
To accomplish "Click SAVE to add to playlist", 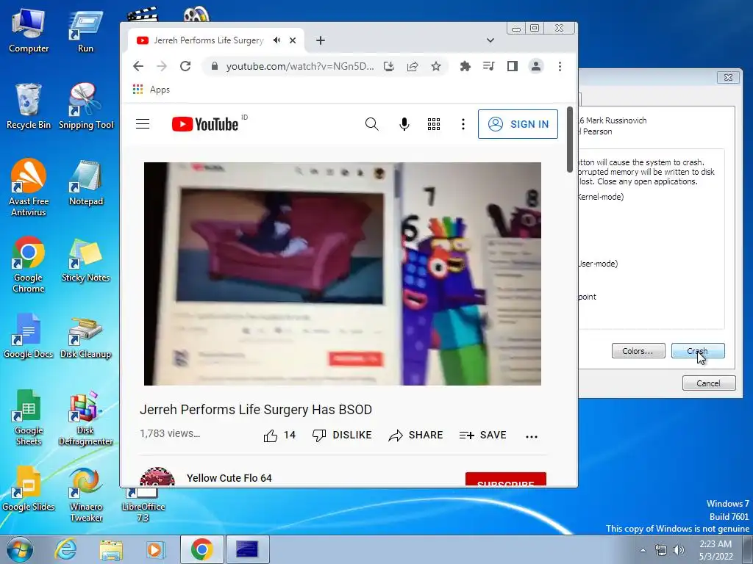I will (482, 435).
